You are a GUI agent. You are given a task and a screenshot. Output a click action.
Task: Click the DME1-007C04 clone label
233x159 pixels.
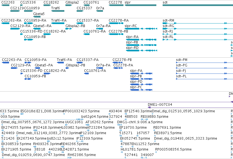pos(160,105)
